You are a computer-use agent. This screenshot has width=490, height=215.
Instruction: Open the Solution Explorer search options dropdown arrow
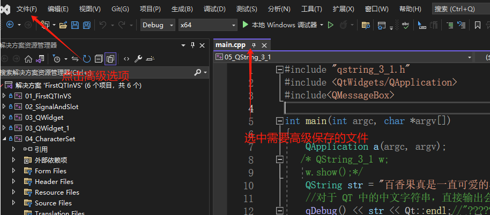[205, 73]
